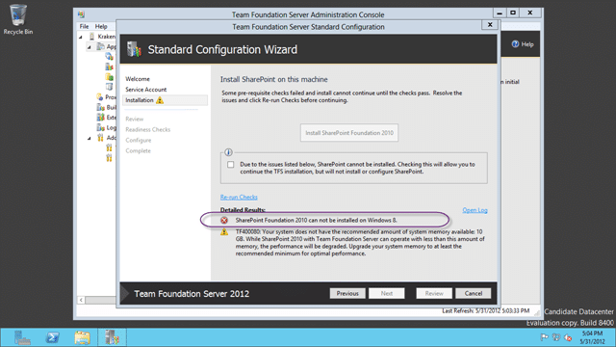
Task: Click Install SharePoint Foundation 2010 button
Action: tap(349, 133)
